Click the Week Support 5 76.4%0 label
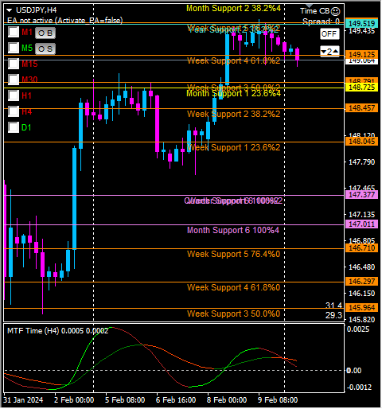Viewport: 382px width, 409px height. point(233,254)
